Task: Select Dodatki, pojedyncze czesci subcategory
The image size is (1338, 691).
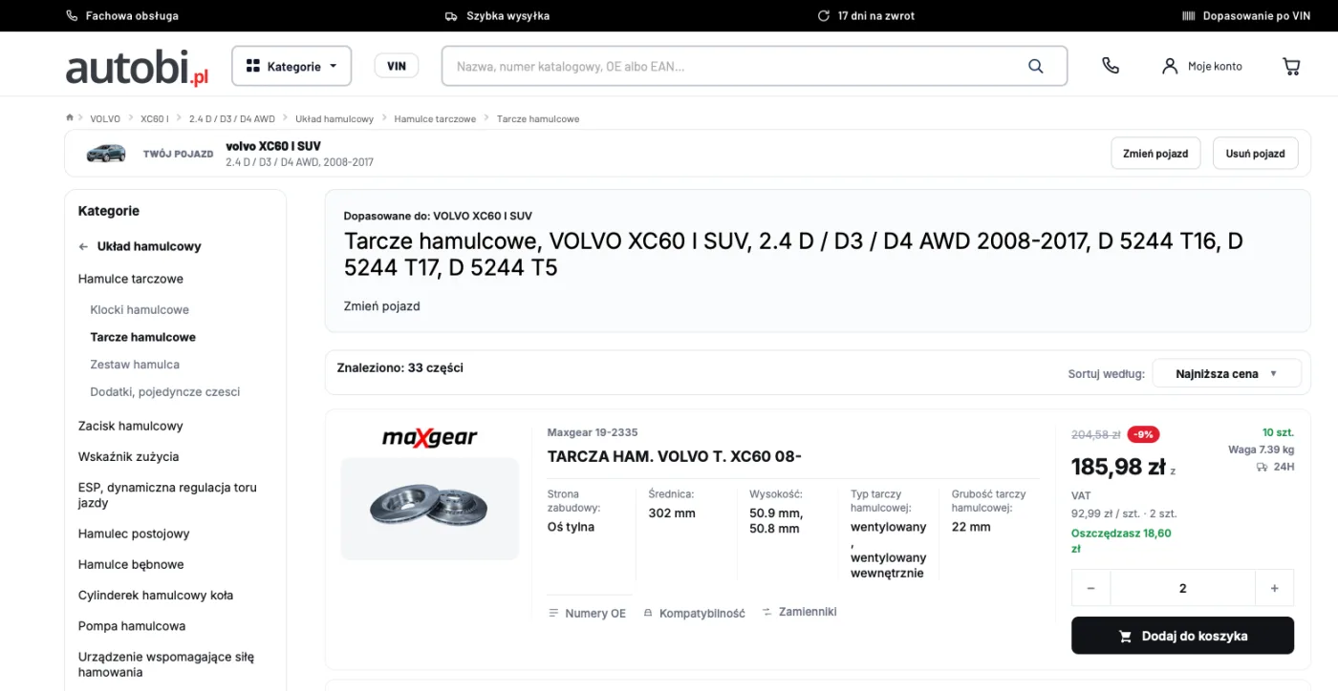Action: (165, 391)
